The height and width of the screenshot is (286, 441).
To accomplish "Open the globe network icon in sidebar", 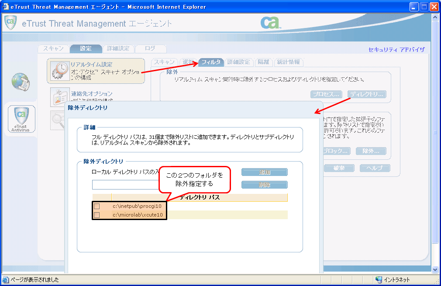I will [x=21, y=82].
